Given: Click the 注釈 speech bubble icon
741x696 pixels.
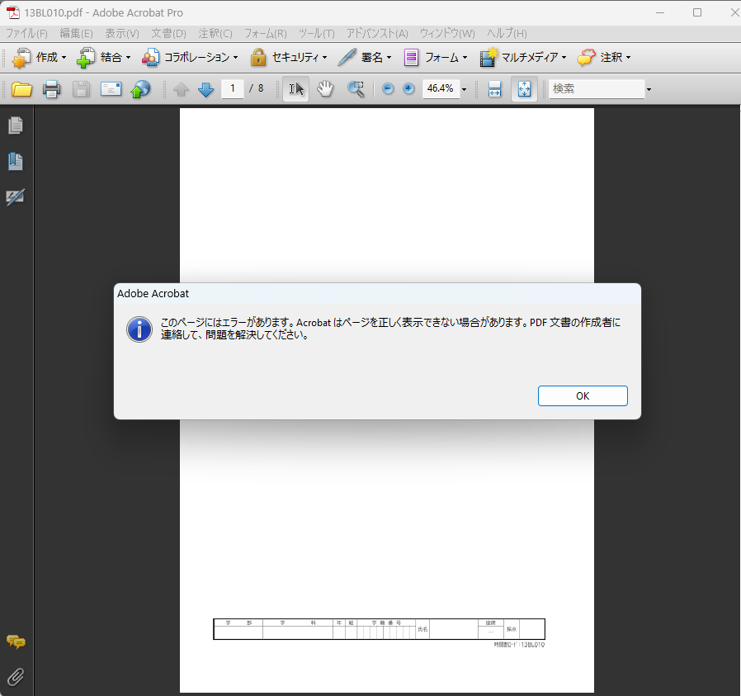Looking at the screenshot, I should click(587, 58).
